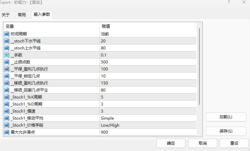Click the icon beside 时间周期 parameter
The image size is (250, 151).
(x=7, y=34)
